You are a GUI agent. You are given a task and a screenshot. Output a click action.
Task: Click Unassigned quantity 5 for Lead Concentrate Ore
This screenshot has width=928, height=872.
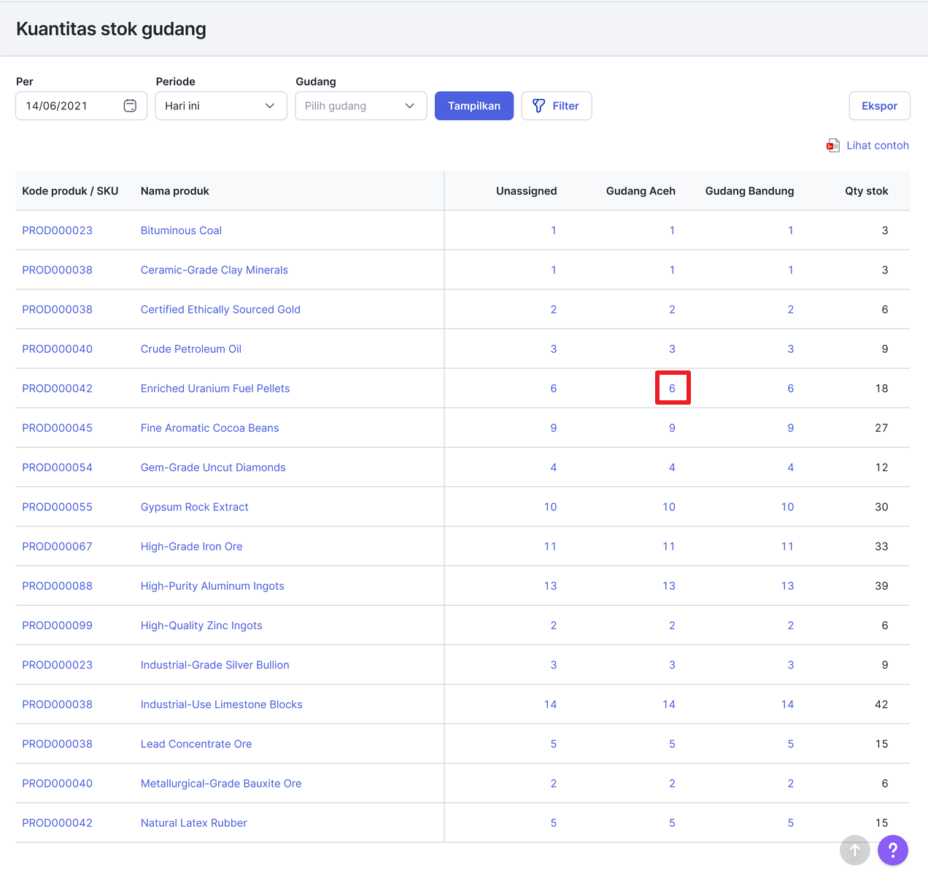pos(554,744)
